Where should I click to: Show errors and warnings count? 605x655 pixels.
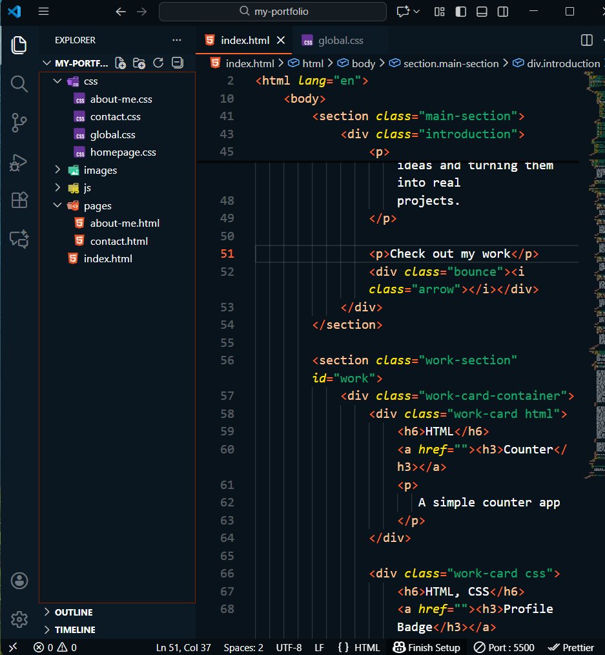point(55,647)
